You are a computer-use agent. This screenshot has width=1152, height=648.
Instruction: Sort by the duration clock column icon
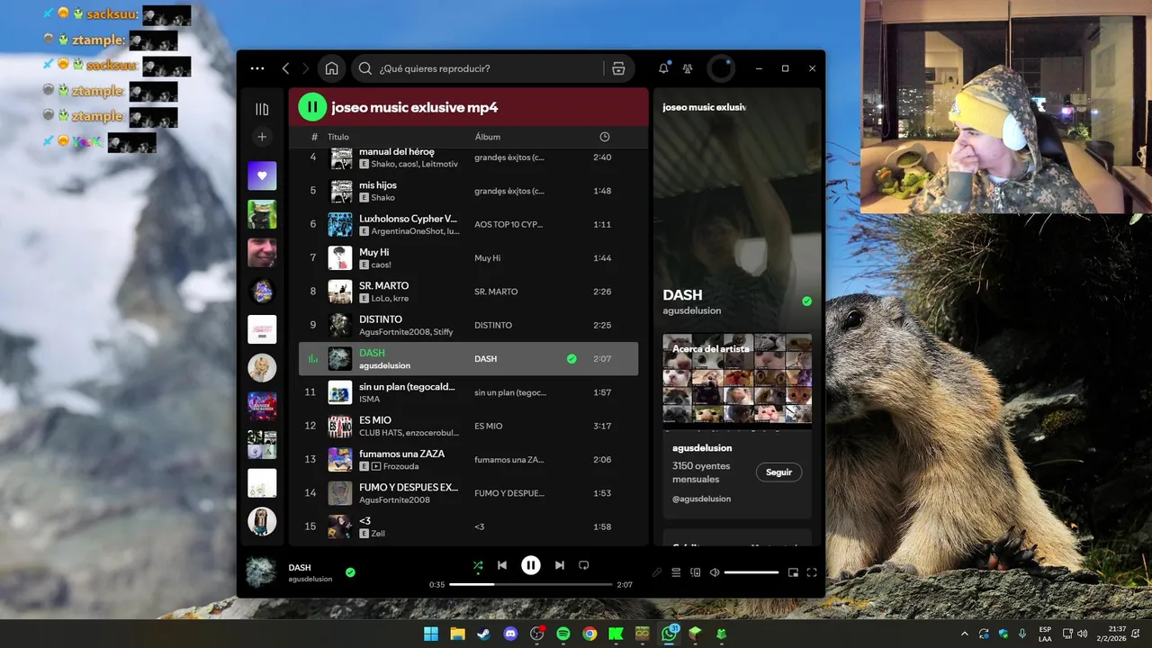[605, 137]
